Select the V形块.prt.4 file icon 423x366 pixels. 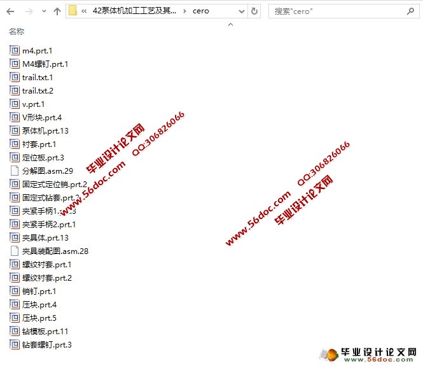pos(15,117)
